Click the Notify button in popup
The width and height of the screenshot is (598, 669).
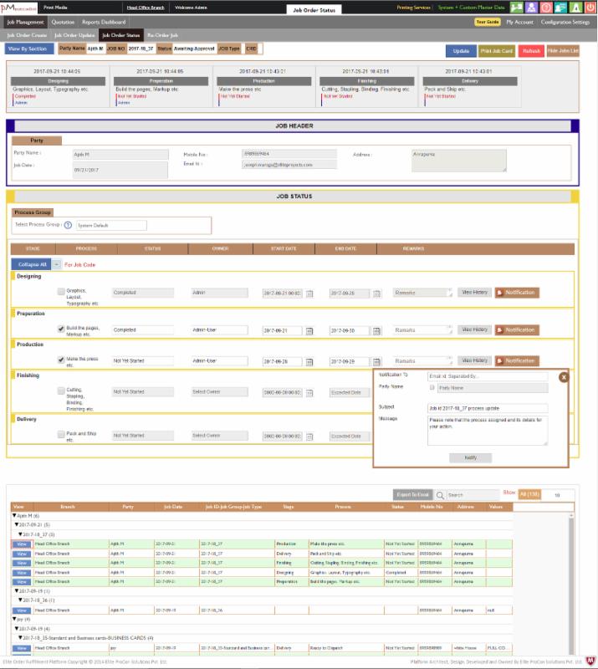point(470,457)
